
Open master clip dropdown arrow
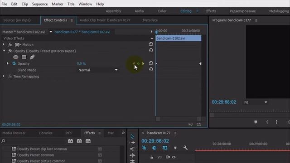[51, 32]
